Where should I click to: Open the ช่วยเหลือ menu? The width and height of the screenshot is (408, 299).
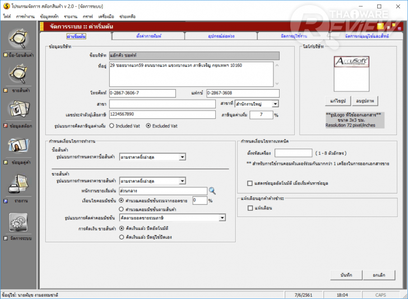pyautogui.click(x=128, y=16)
